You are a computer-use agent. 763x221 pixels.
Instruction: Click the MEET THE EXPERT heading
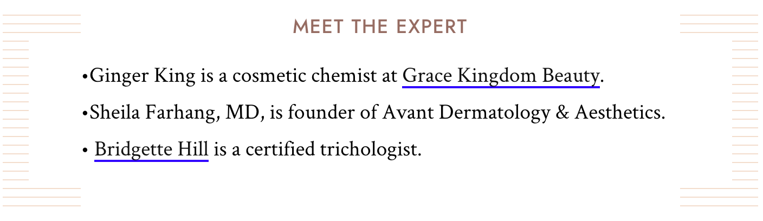click(x=380, y=27)
